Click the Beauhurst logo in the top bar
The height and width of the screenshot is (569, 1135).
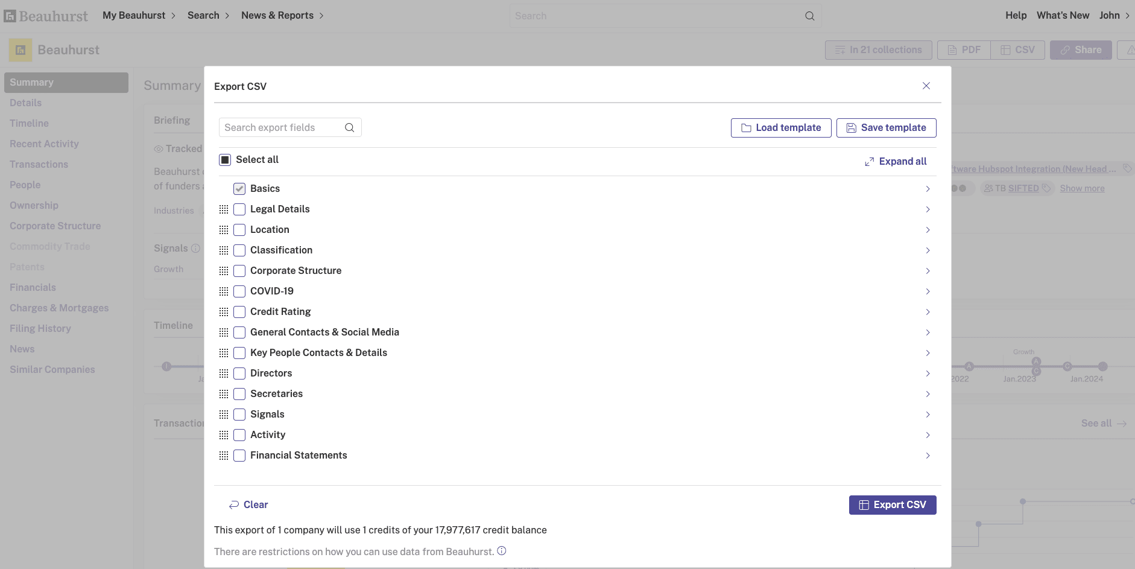click(46, 16)
